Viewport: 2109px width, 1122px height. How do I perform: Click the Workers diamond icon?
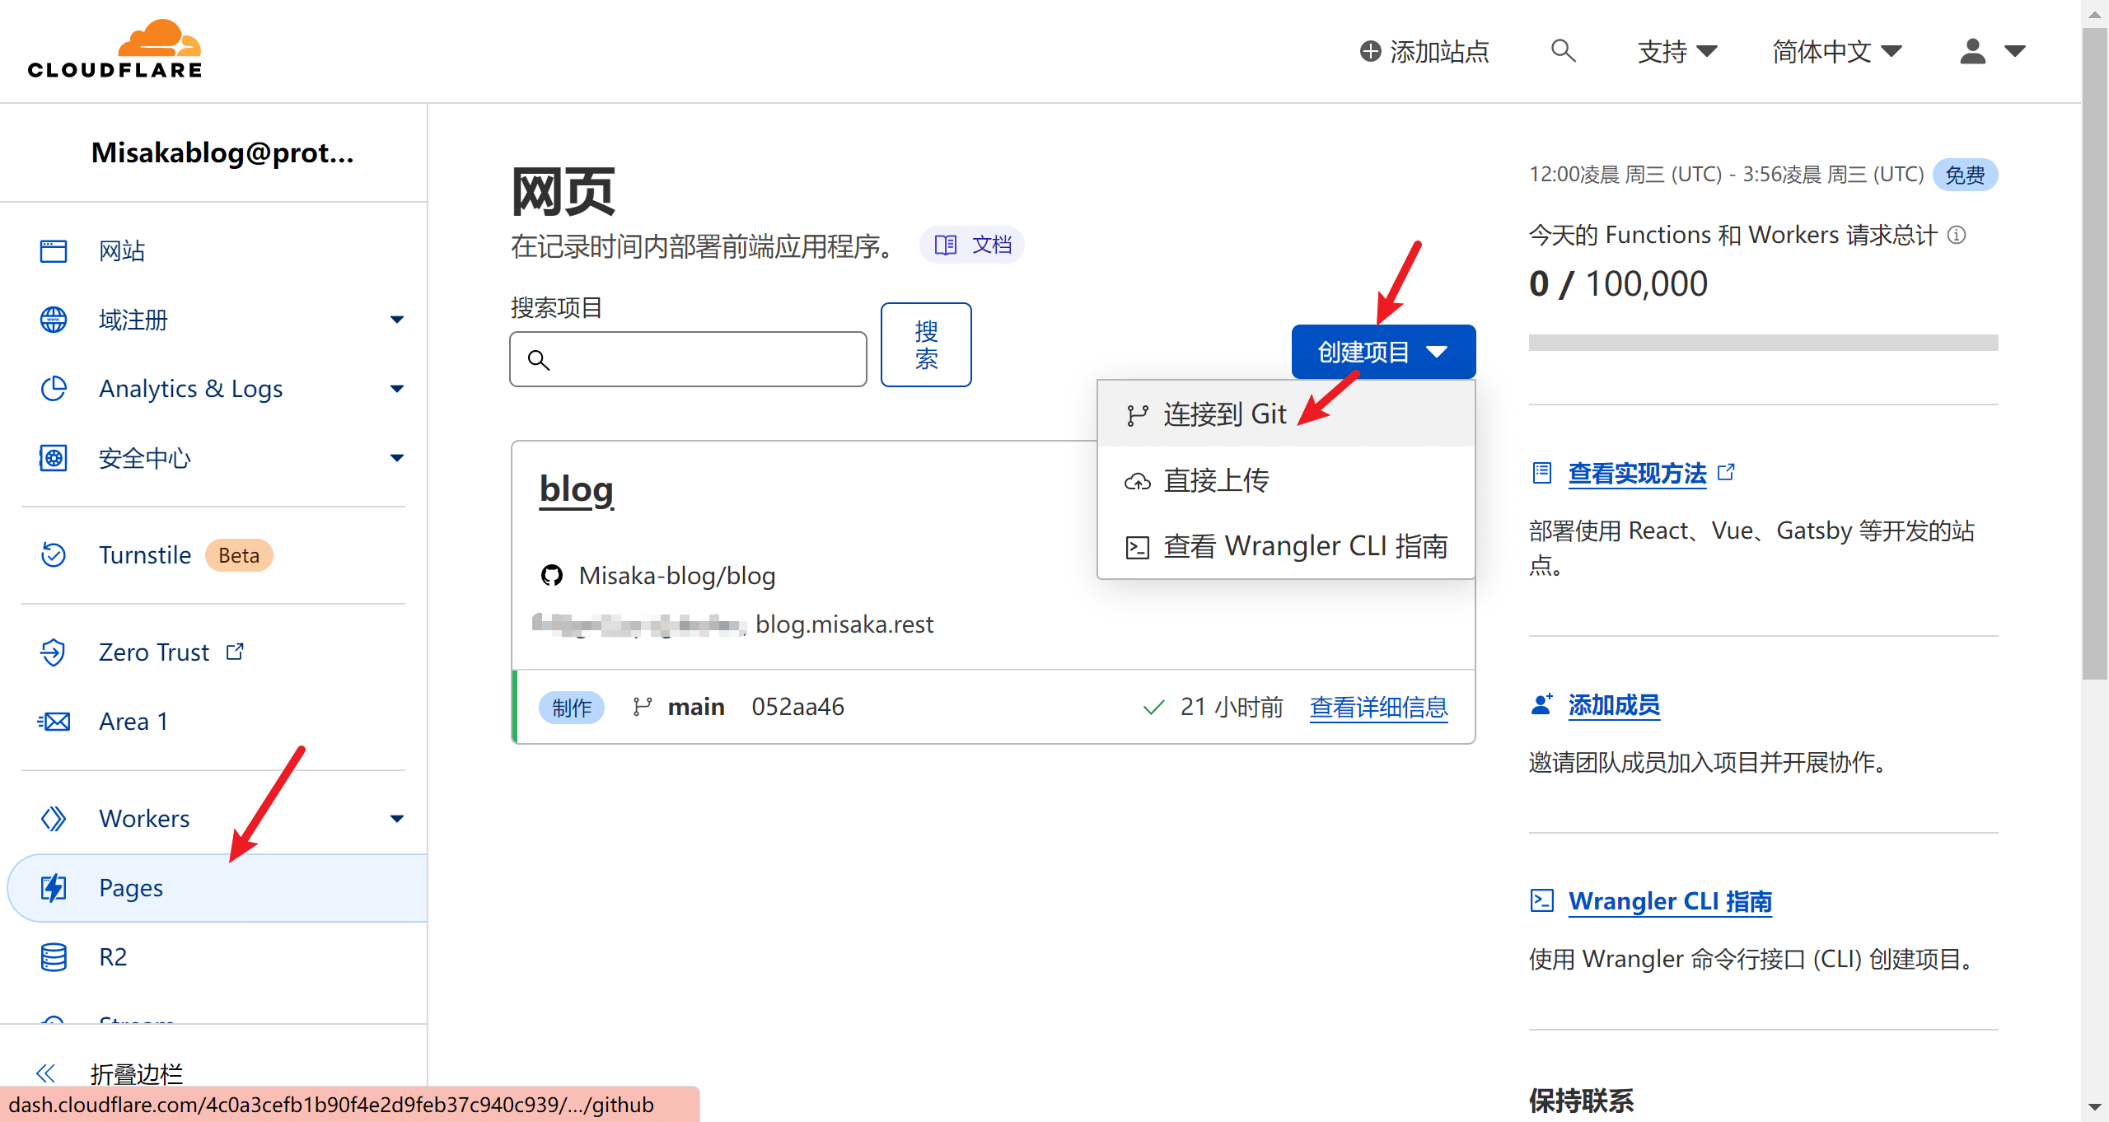click(x=54, y=819)
